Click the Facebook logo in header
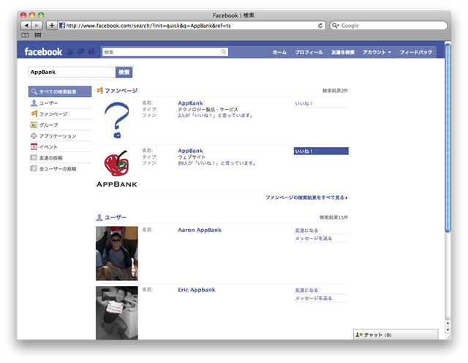This screenshot has width=468, height=363. (x=43, y=52)
